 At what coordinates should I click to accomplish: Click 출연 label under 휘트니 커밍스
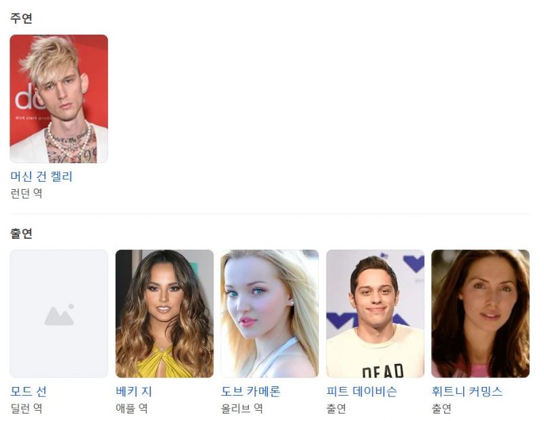[441, 408]
